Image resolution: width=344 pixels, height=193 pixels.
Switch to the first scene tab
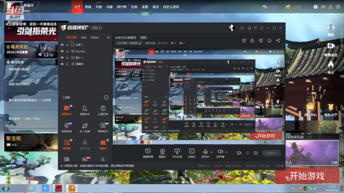pyautogui.click(x=71, y=37)
